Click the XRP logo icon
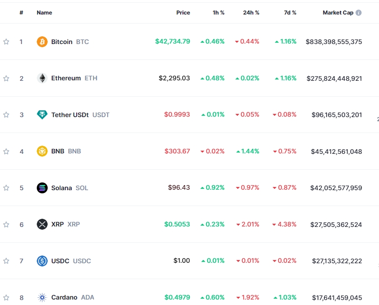This screenshot has width=379, height=305. tap(42, 224)
